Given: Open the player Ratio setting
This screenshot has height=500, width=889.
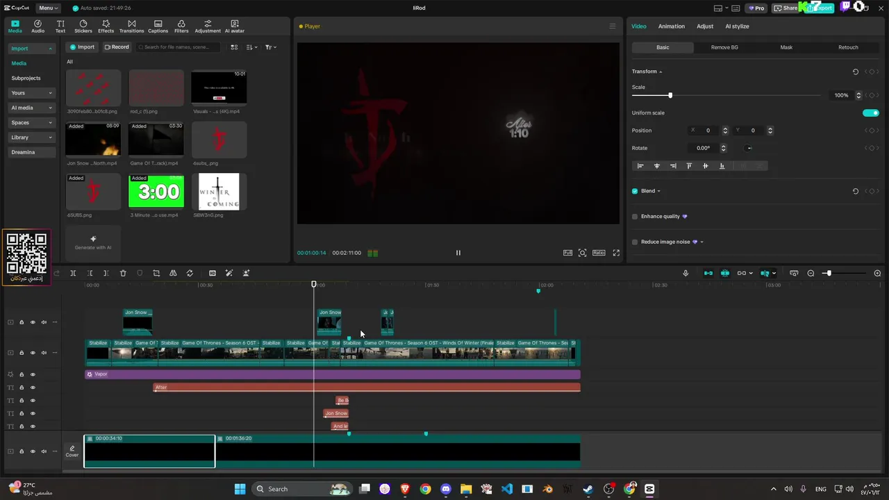Looking at the screenshot, I should (599, 253).
